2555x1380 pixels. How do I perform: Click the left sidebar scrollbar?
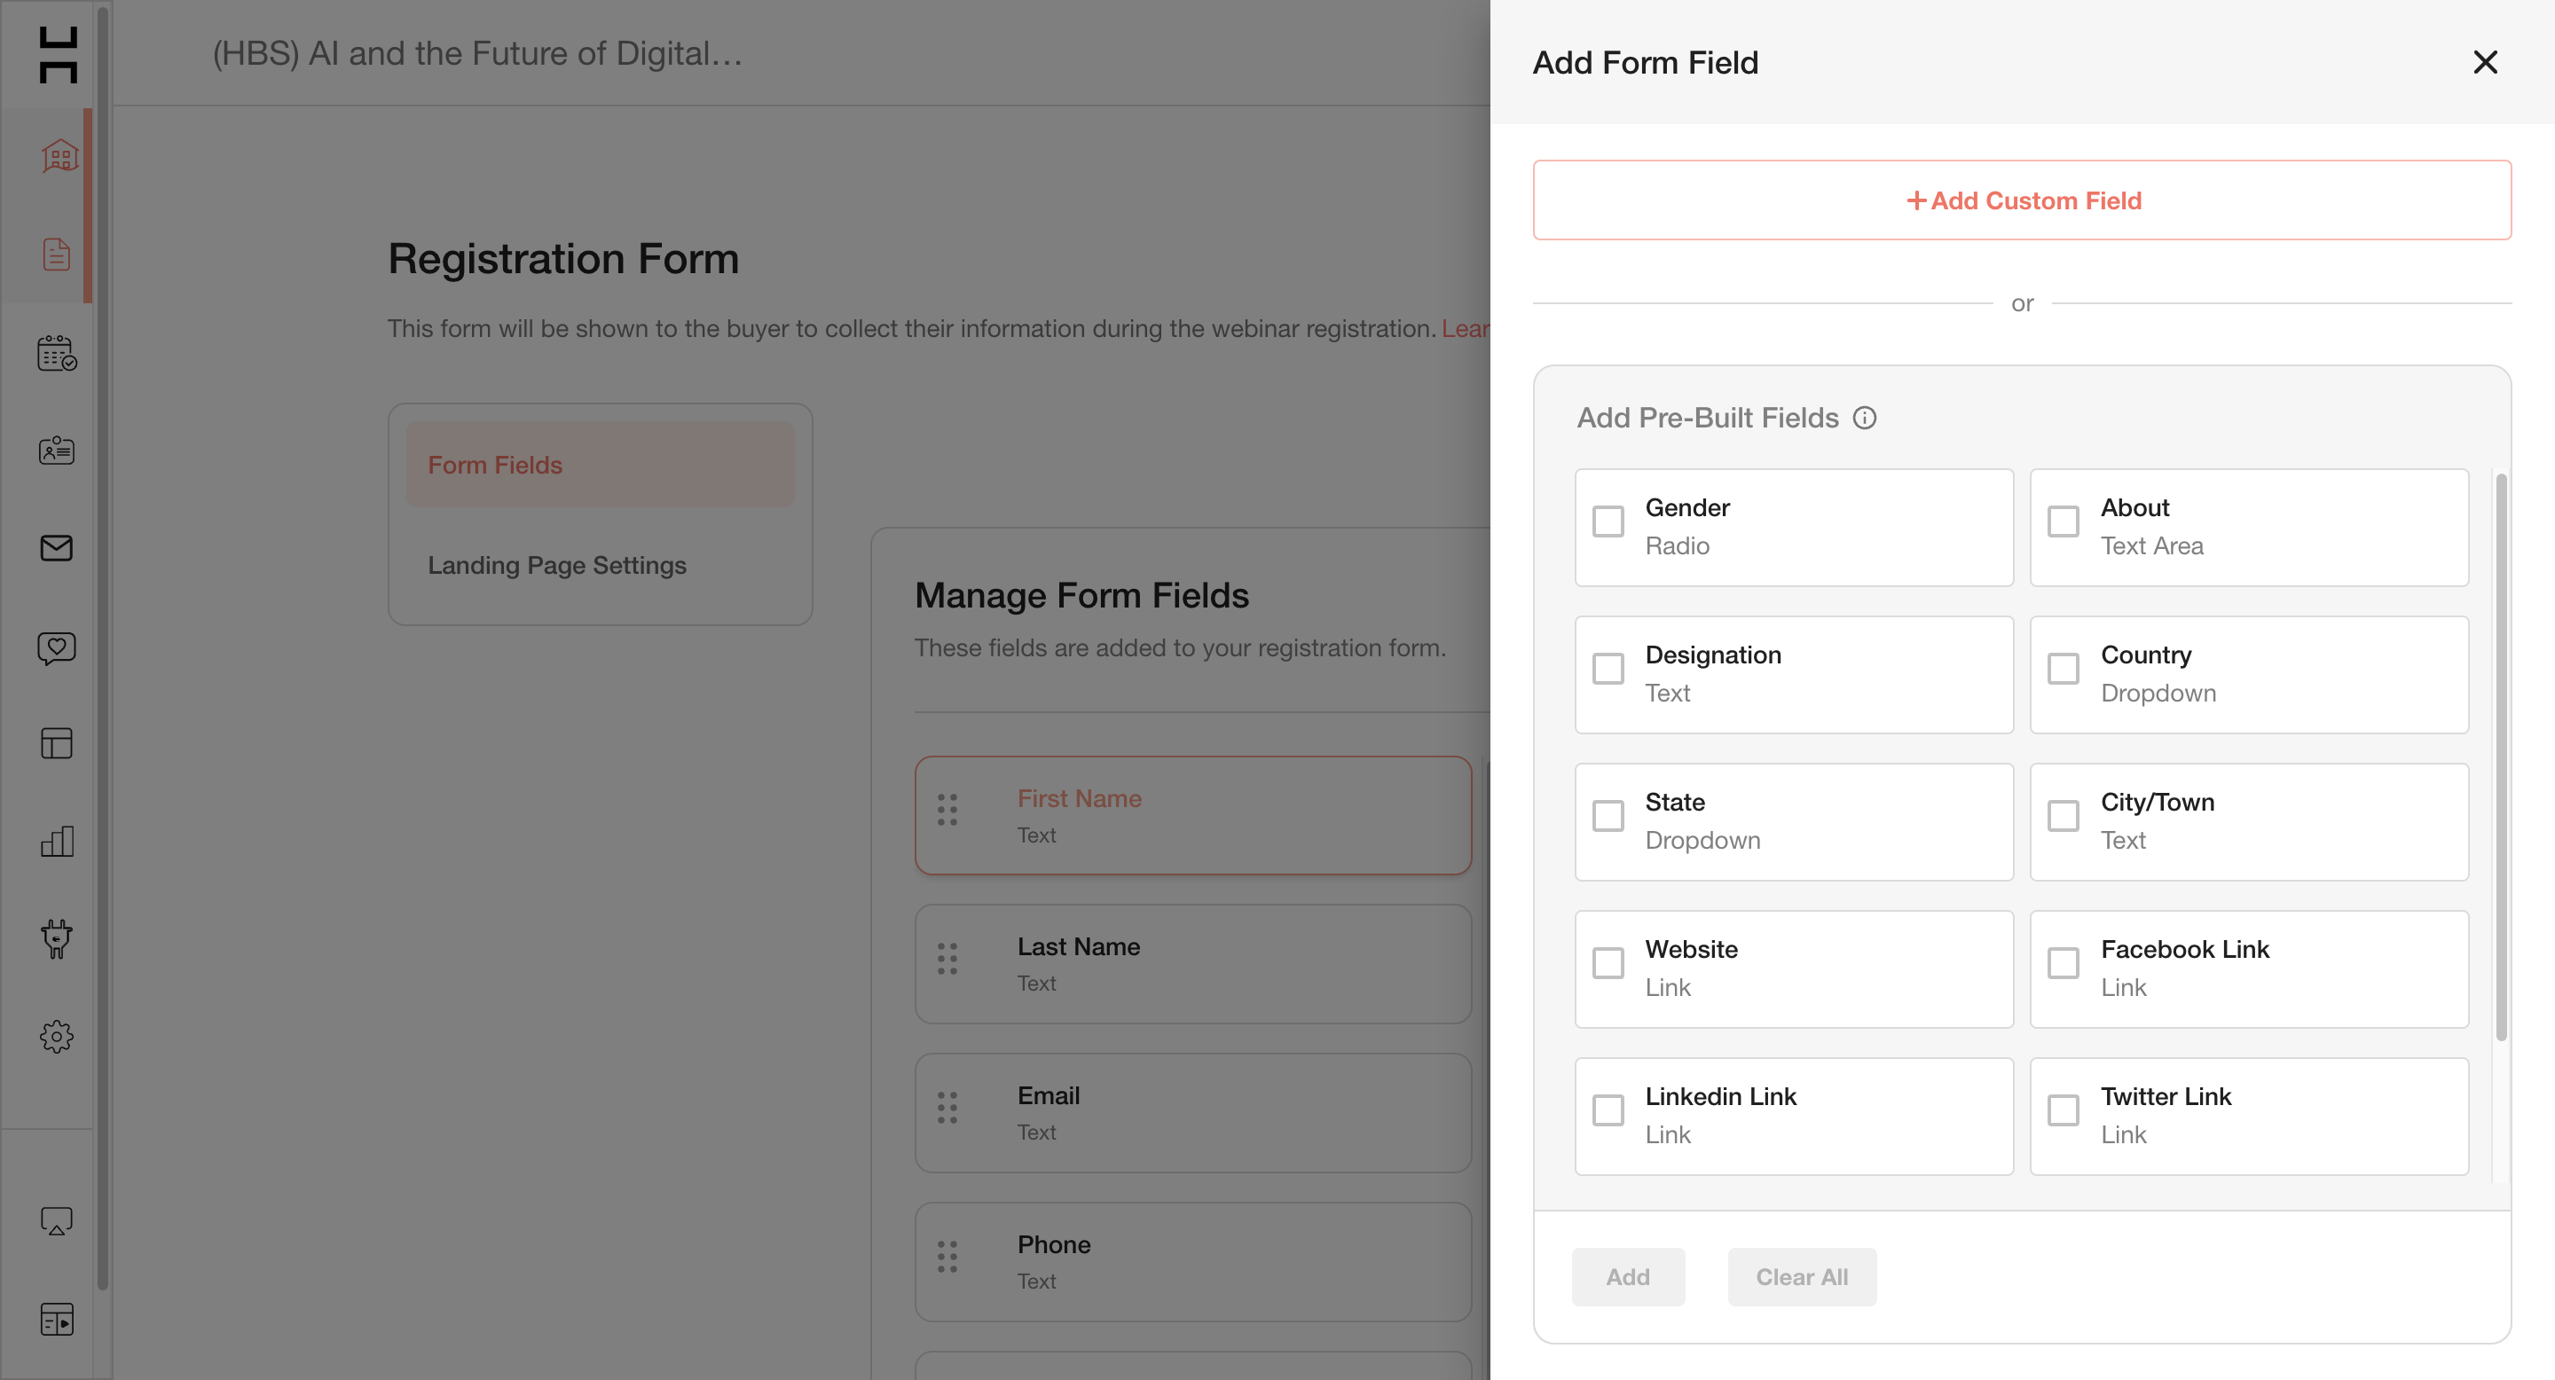(102, 648)
